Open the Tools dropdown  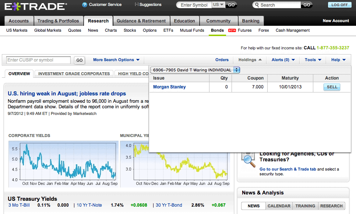(x=313, y=60)
